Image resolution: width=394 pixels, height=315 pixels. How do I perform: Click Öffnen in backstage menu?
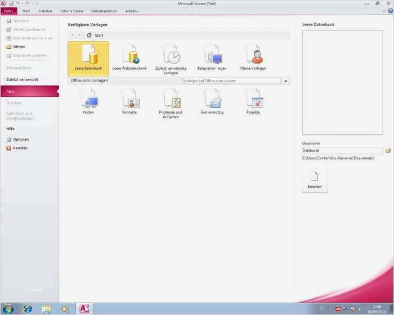pyautogui.click(x=16, y=47)
